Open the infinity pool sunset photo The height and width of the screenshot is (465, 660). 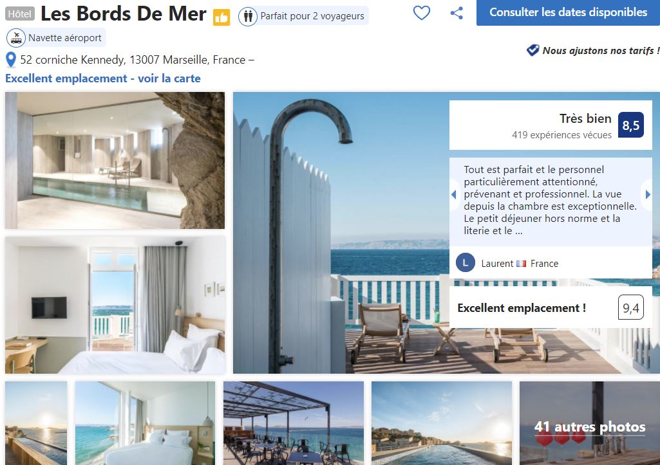click(x=442, y=423)
